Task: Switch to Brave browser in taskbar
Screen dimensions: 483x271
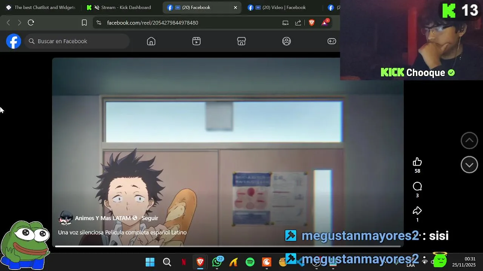Action: [200, 262]
